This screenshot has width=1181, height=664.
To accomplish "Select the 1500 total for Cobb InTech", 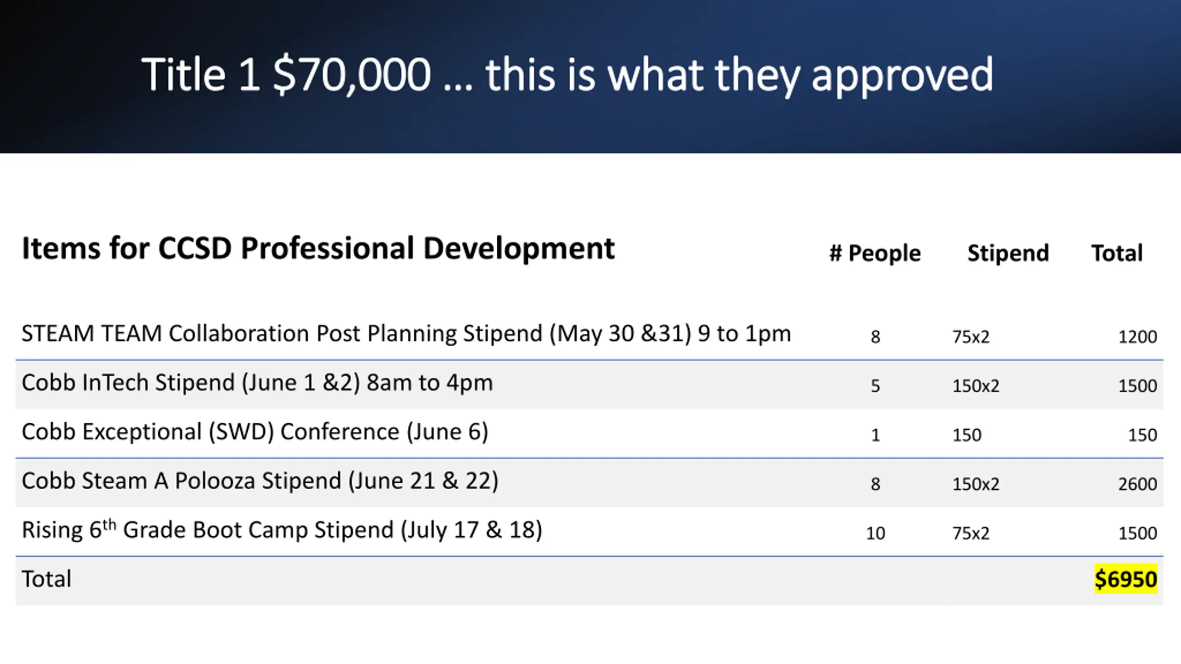I will (x=1138, y=386).
